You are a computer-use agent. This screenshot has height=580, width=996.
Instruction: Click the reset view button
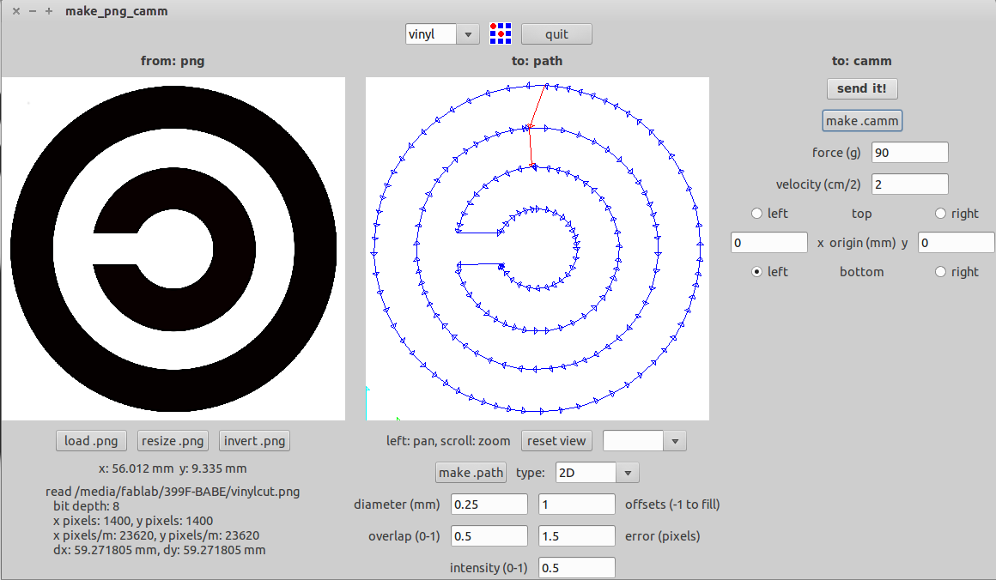click(x=556, y=440)
